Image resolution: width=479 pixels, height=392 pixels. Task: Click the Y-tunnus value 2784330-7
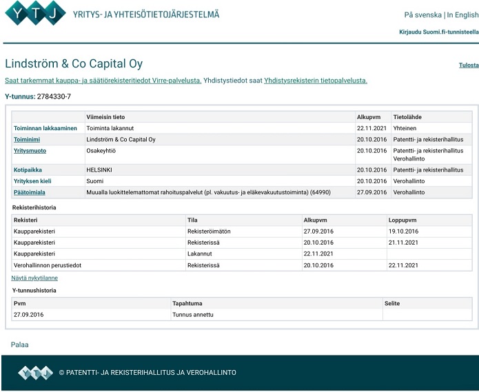[x=54, y=96]
